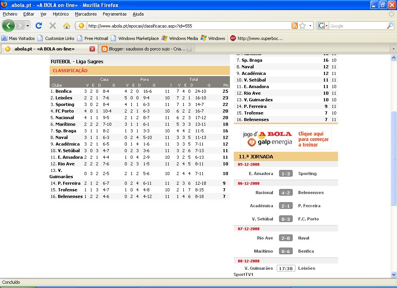Open the Ficheiro menu
Image resolution: width=397 pixels, height=288 pixels.
(10, 14)
